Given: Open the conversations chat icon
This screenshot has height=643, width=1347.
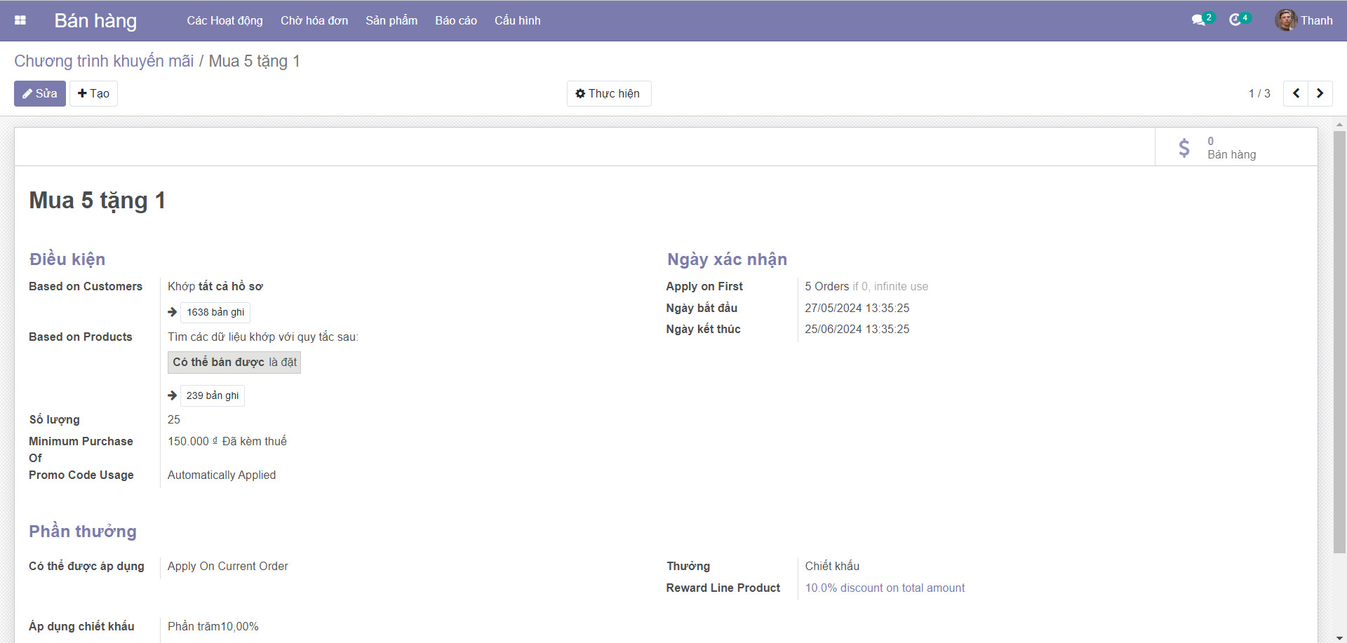Looking at the screenshot, I should (1198, 20).
